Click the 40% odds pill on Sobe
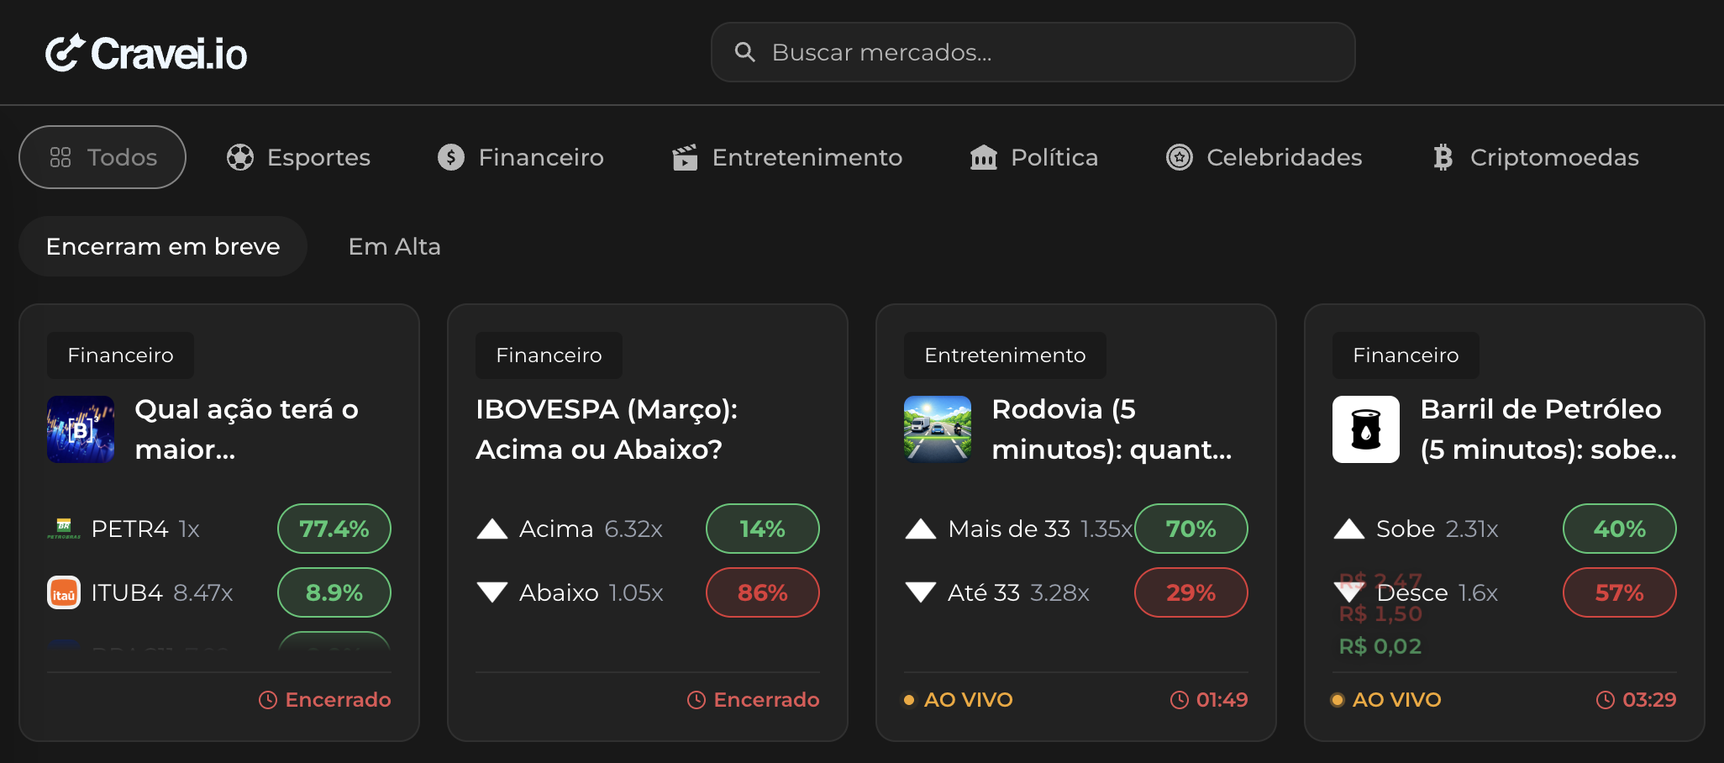The height and width of the screenshot is (763, 1724). pyautogui.click(x=1619, y=529)
